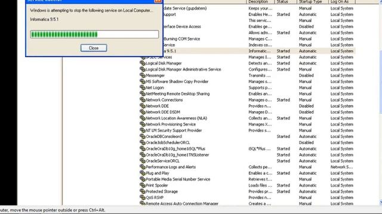Click the Plug and Play service icon
The width and height of the screenshot is (382, 214).
(x=143, y=173)
